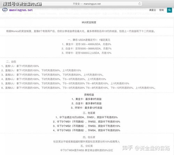This screenshot has width=174, height=155.
Task: Click the teal search icon button
Action: [169, 10]
